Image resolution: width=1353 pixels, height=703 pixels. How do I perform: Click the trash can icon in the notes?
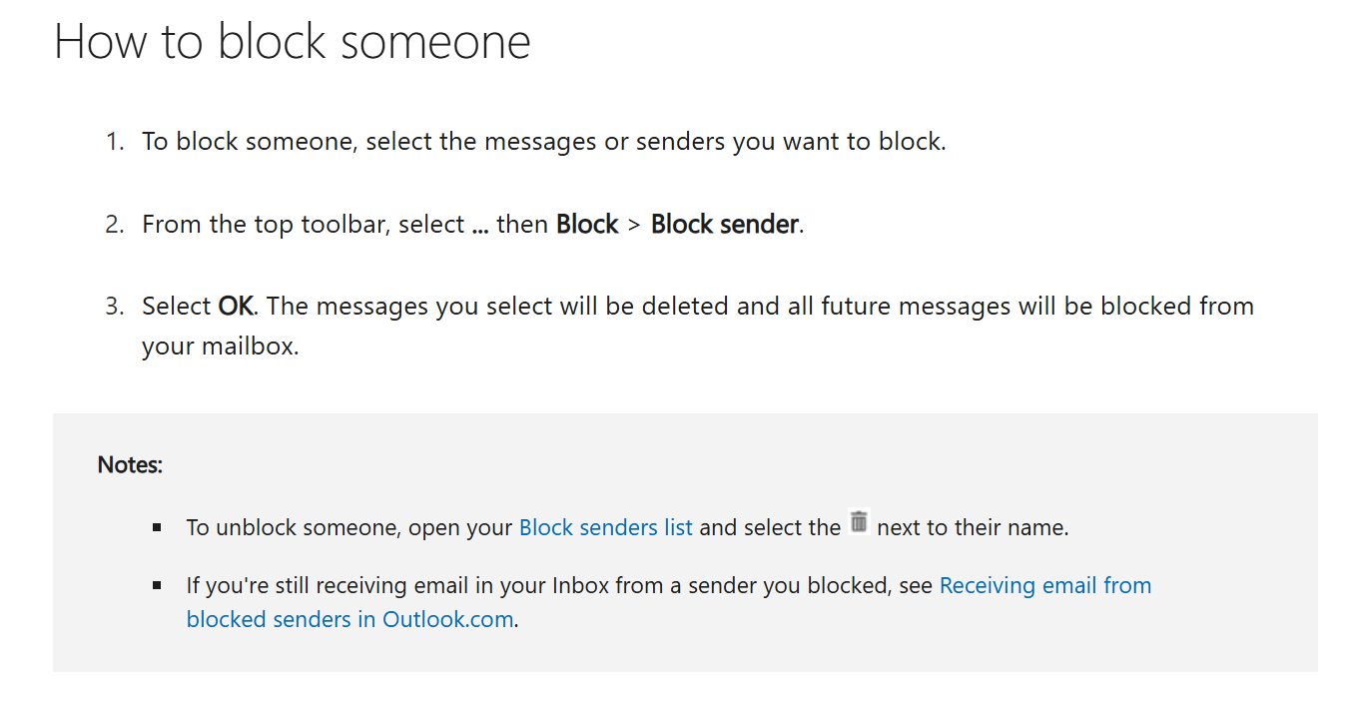click(x=859, y=521)
